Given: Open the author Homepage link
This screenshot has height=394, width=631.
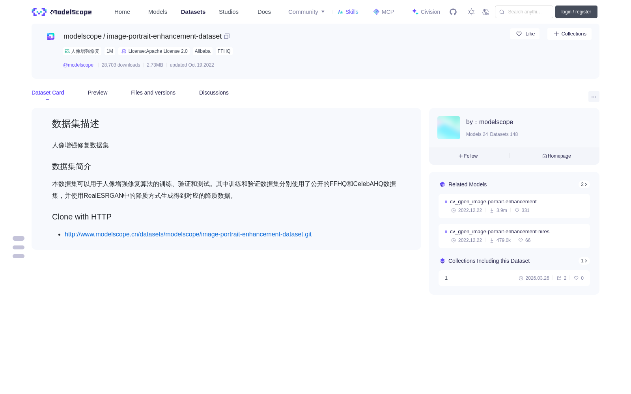Looking at the screenshot, I should tap(556, 156).
